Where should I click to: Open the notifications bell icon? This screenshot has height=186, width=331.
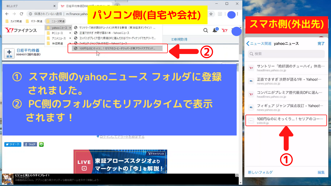click(215, 30)
